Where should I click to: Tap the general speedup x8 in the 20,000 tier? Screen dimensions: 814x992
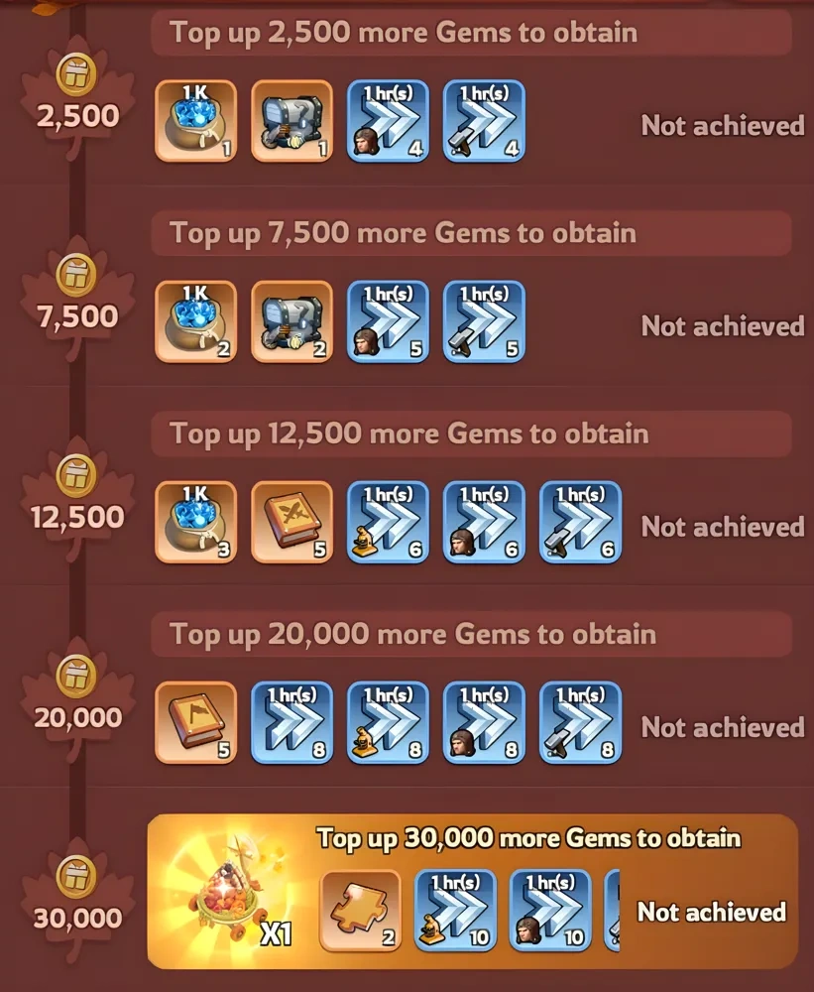[x=292, y=722]
